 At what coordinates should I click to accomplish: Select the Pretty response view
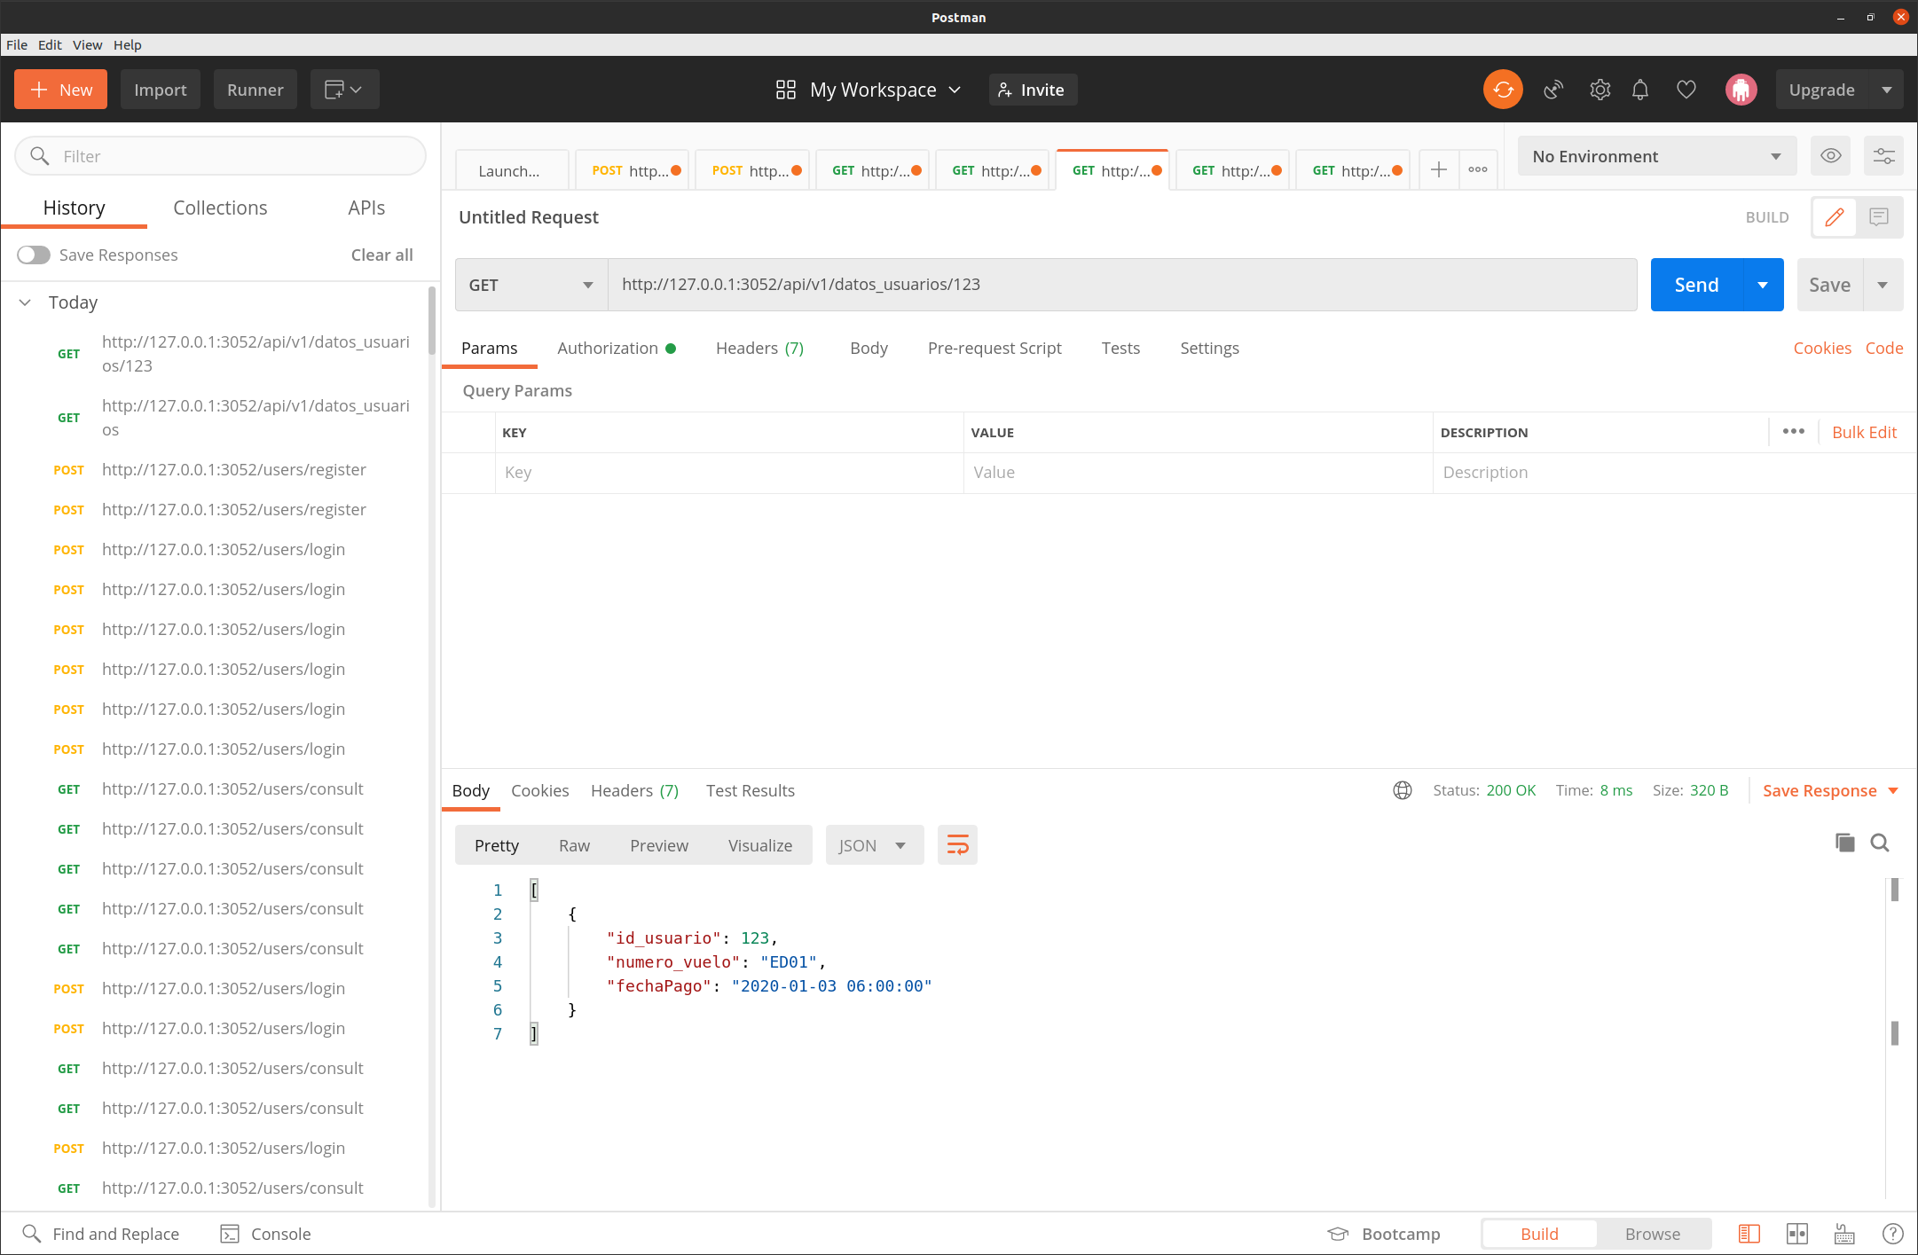coord(497,845)
